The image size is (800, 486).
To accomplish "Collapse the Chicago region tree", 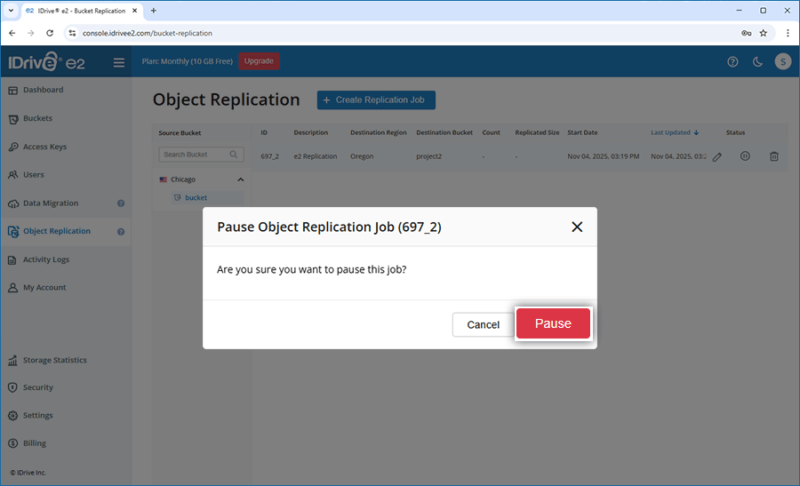I will [x=239, y=179].
